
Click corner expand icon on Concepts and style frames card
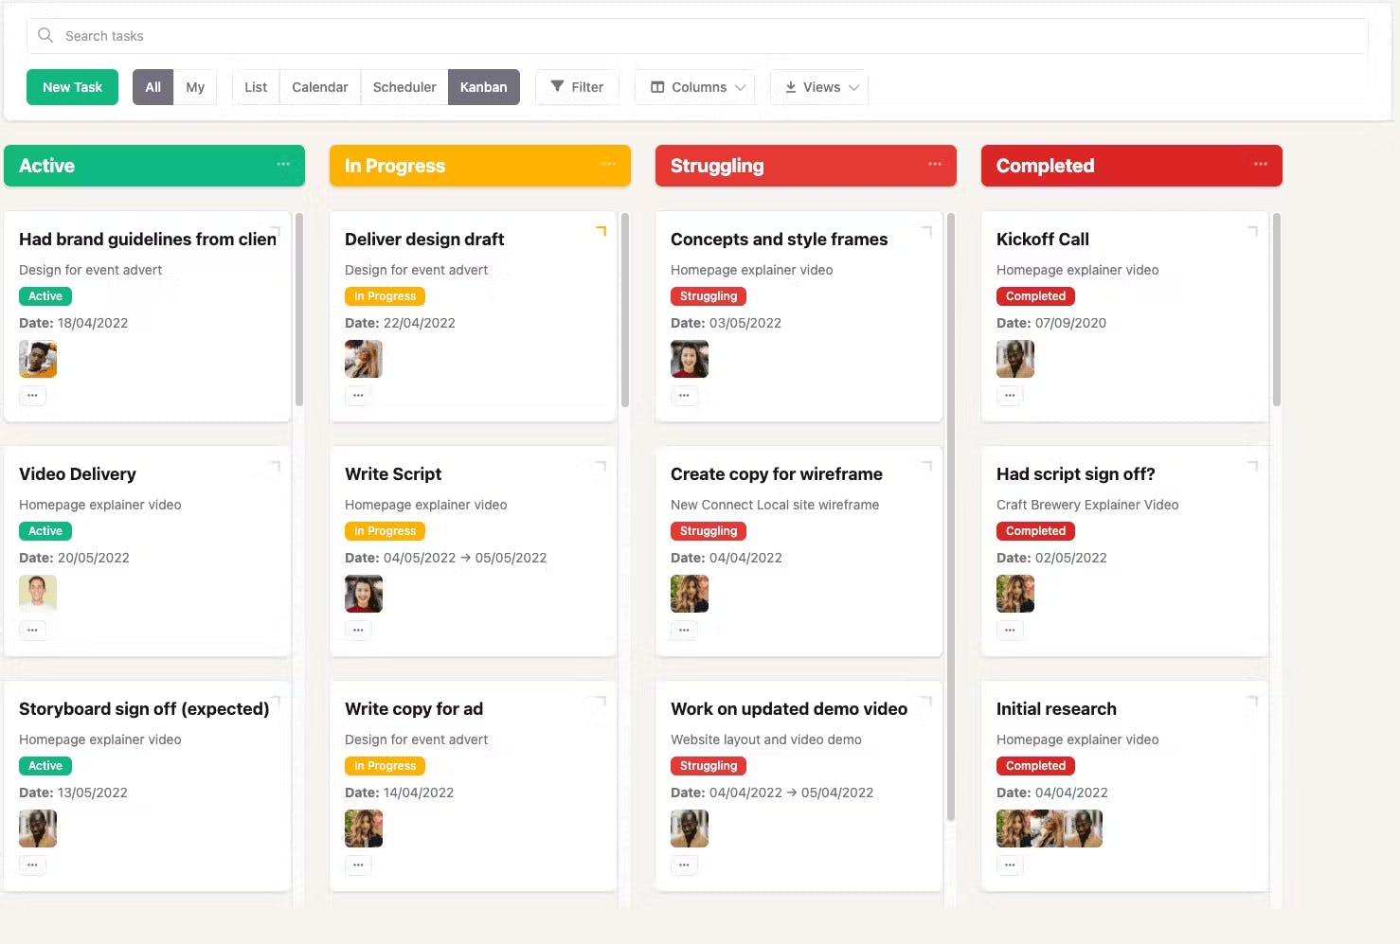tap(926, 231)
